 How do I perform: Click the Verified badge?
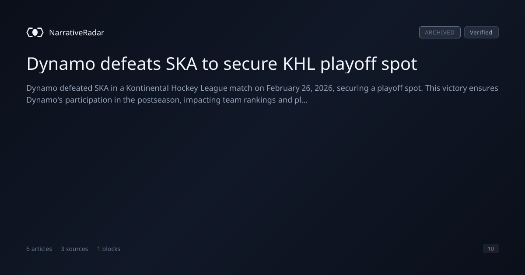tap(481, 32)
